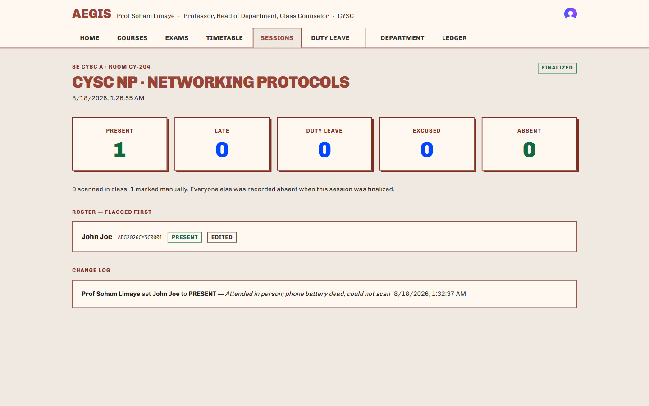Open the Courses tab
Screen dimensions: 649x406
[x=132, y=38]
